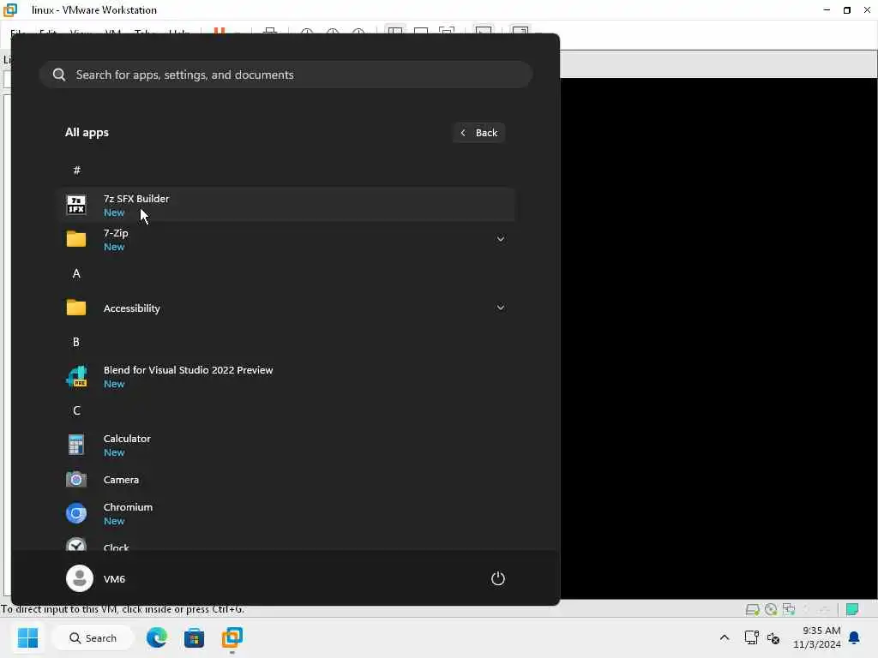Viewport: 878px width, 658px height.
Task: Click inside the black VM display area
Action: point(719,338)
